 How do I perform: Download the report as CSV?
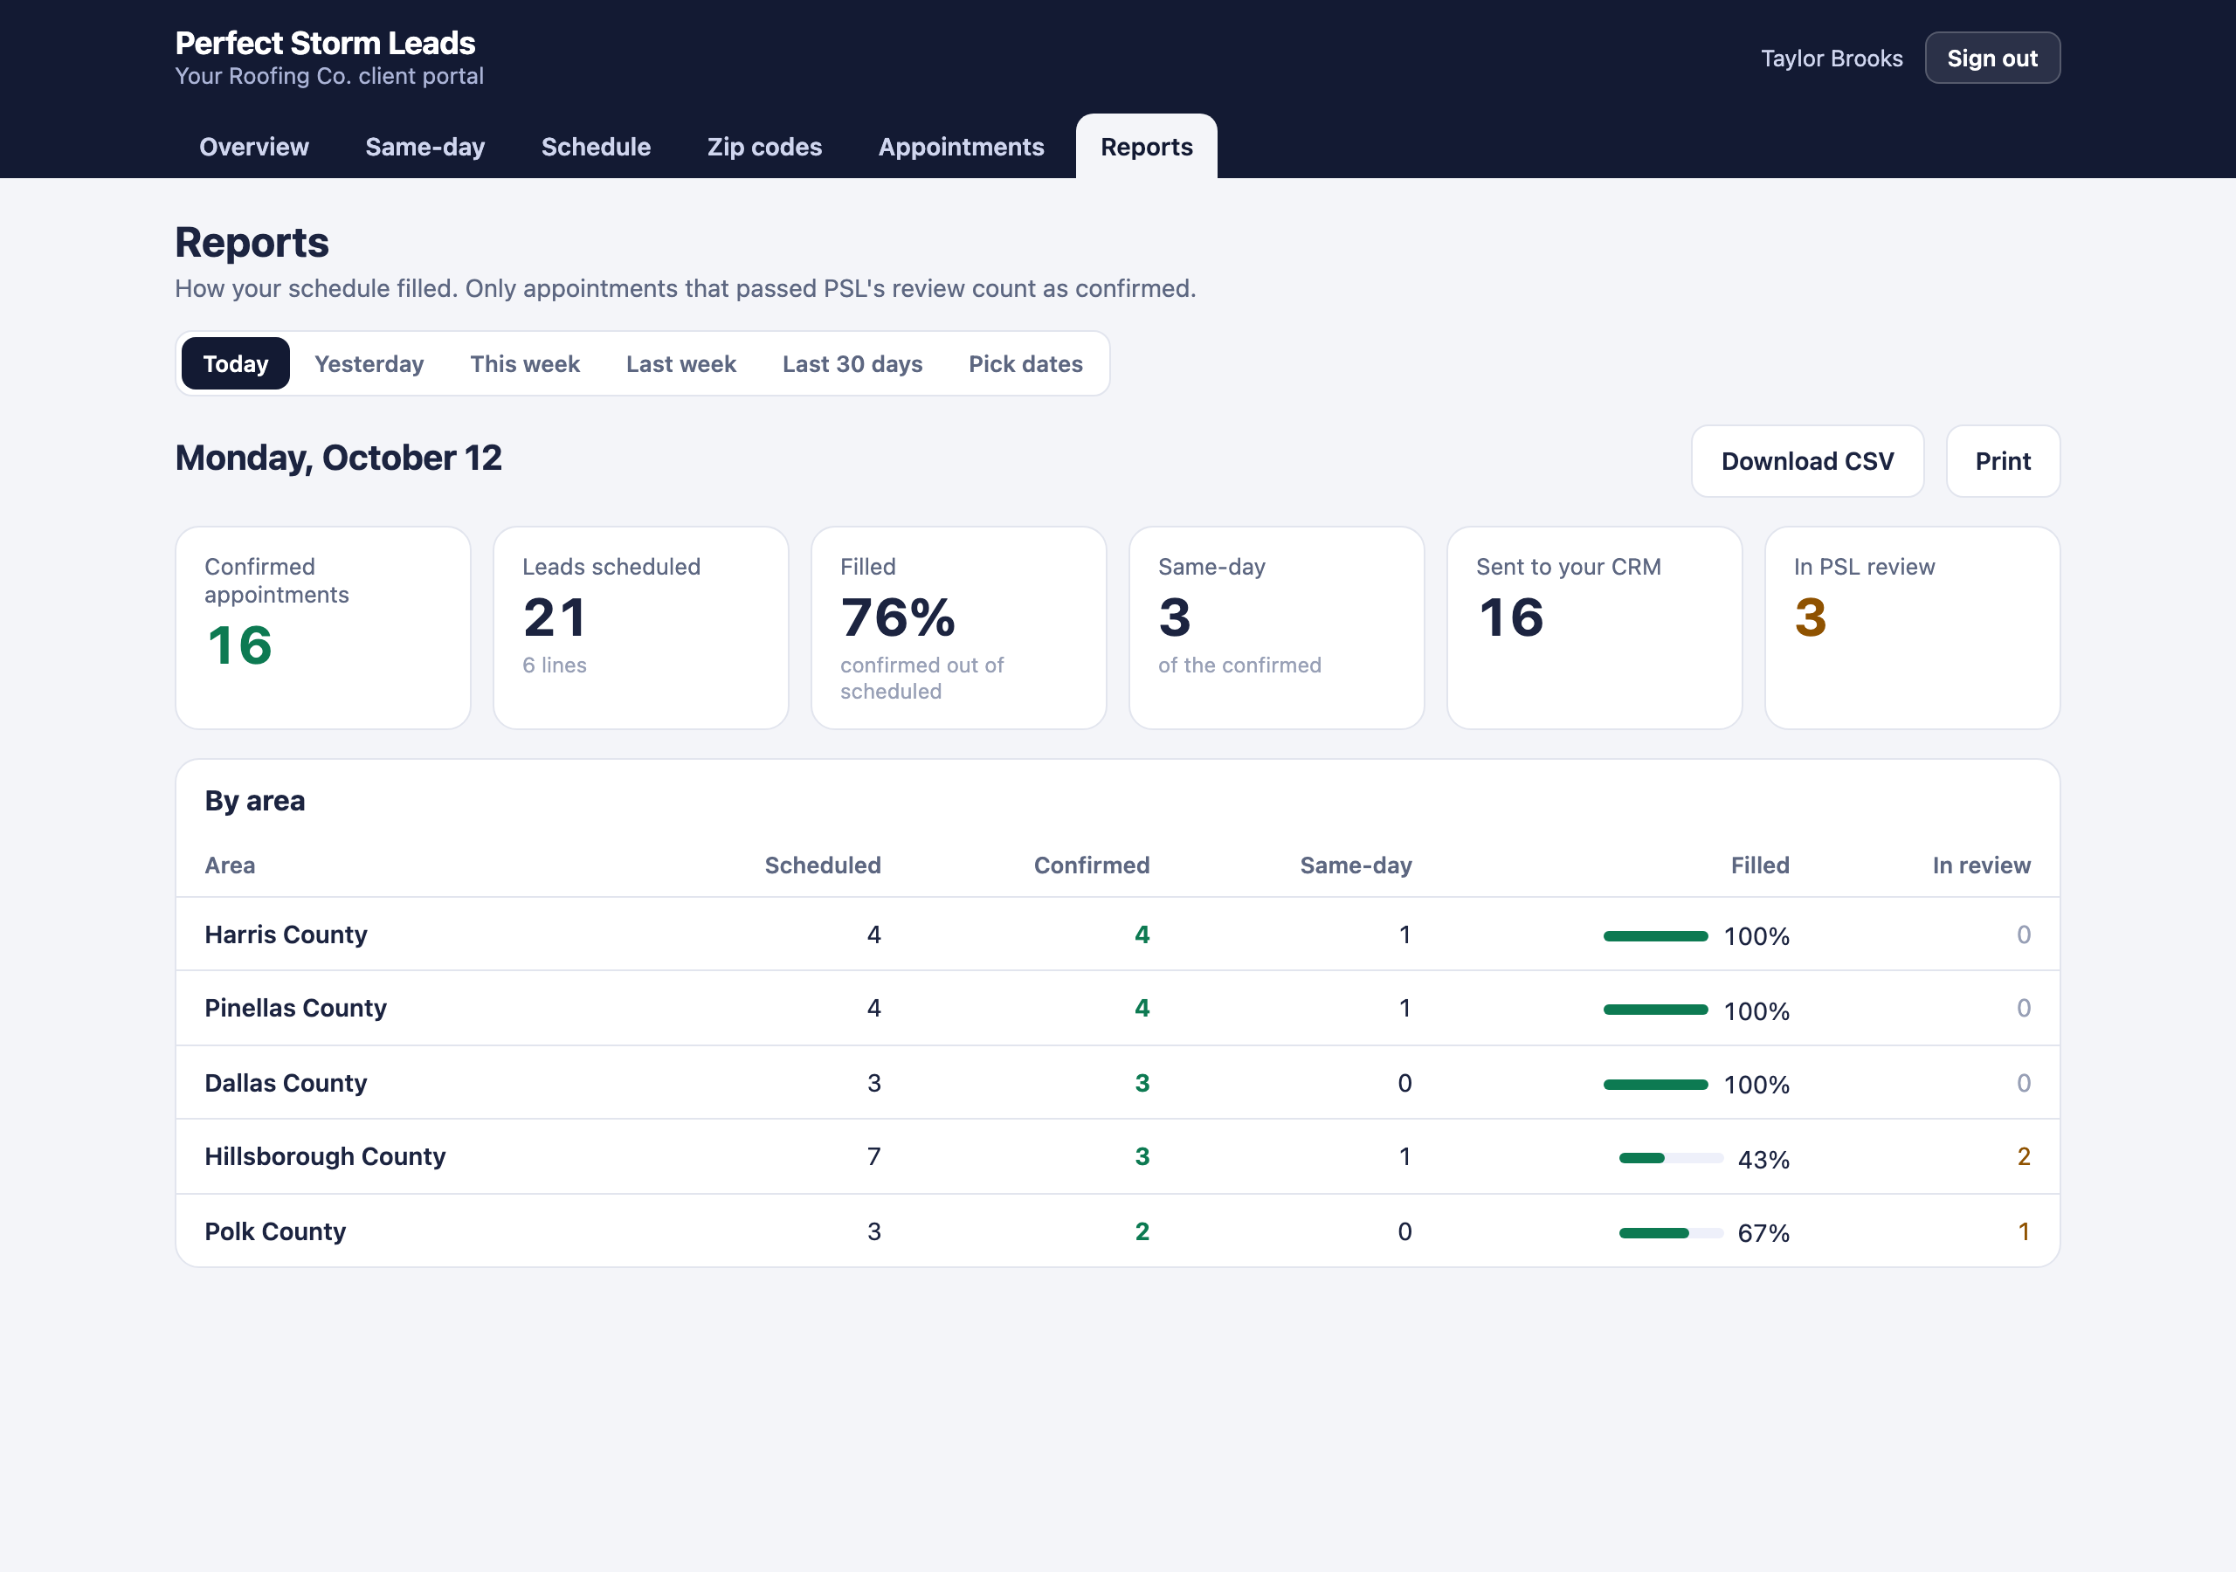point(1807,462)
